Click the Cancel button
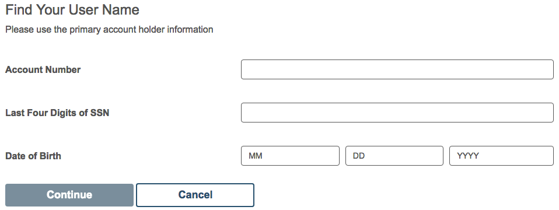The image size is (559, 210). tap(195, 195)
